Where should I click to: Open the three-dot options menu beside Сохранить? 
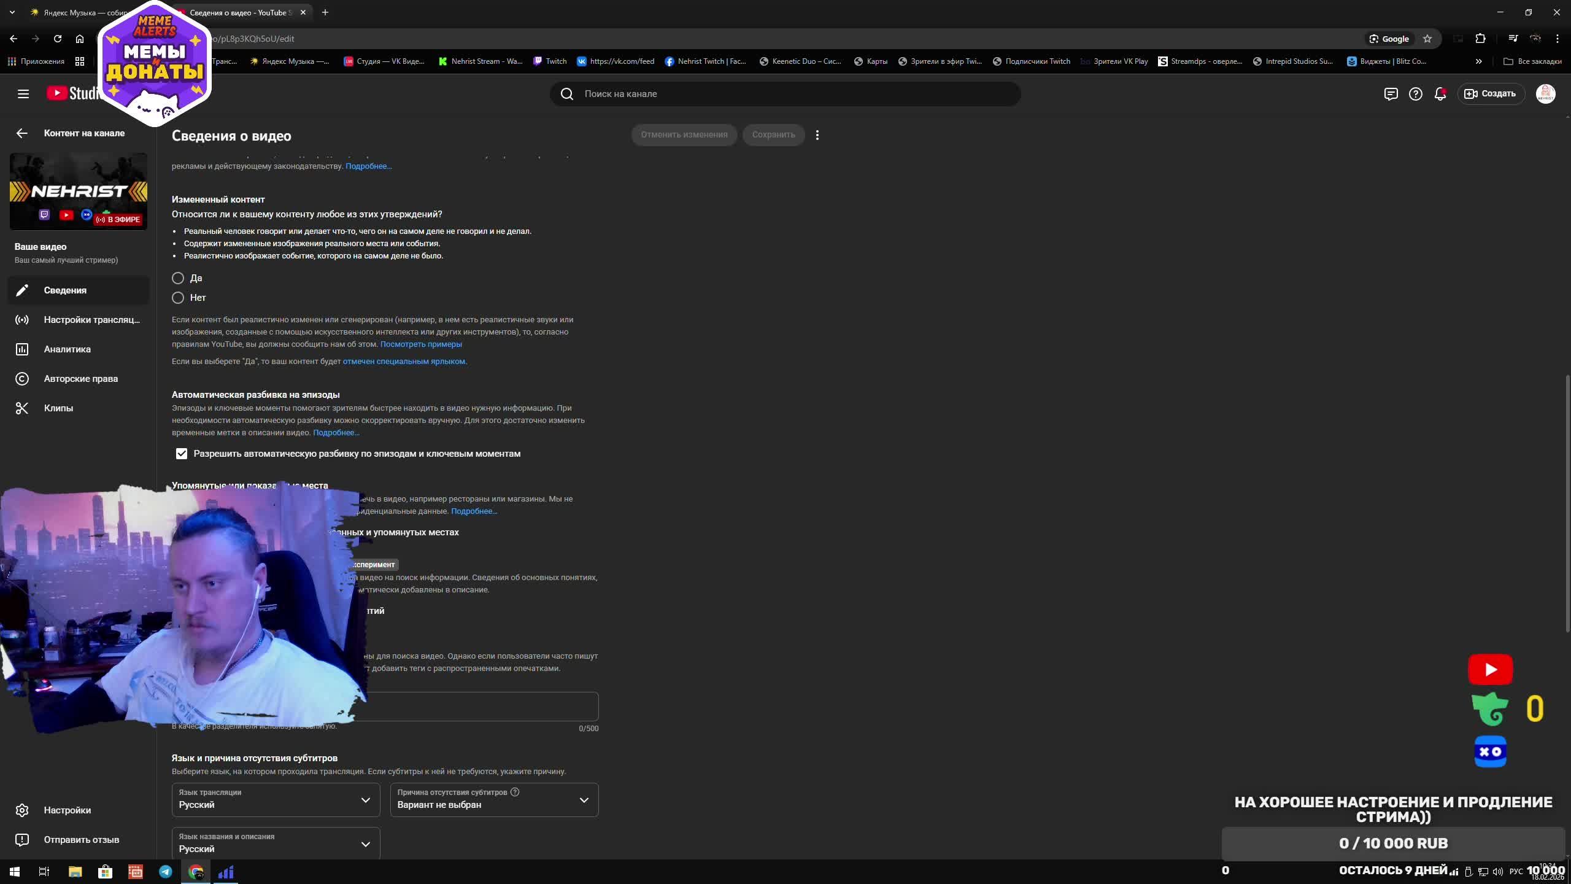coord(817,135)
